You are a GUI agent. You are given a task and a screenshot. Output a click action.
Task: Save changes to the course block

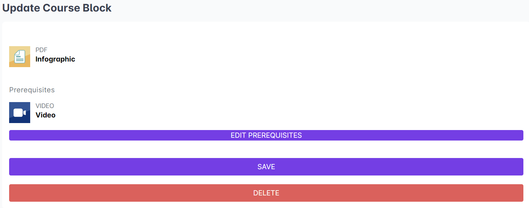click(x=266, y=167)
